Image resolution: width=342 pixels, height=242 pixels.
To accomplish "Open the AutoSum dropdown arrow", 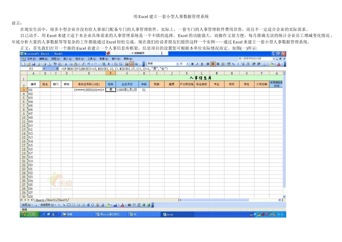I will coord(112,64).
